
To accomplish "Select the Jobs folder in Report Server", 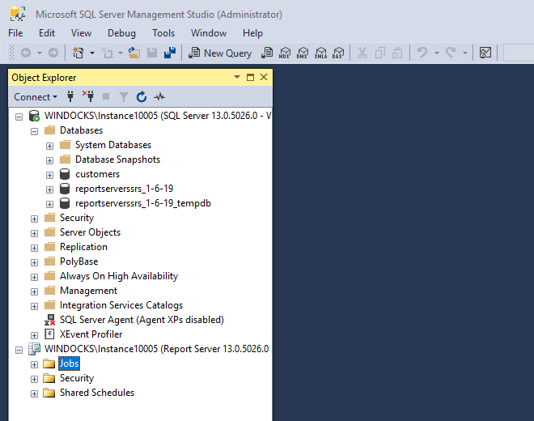I will point(69,364).
